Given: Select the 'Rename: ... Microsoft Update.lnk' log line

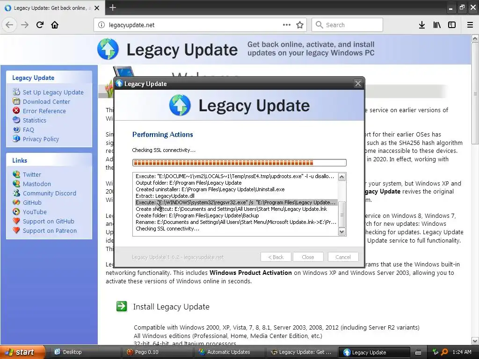Looking at the screenshot, I should pyautogui.click(x=236, y=222).
